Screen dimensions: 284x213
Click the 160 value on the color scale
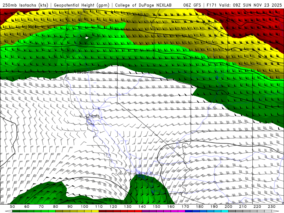(171, 207)
